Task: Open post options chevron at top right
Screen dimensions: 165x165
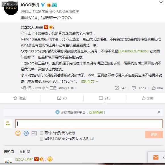Action: click(161, 2)
